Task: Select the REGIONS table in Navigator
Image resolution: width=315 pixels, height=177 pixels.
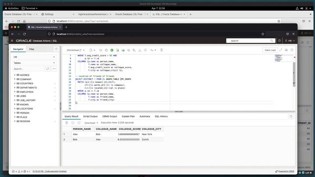Action: tap(25, 121)
